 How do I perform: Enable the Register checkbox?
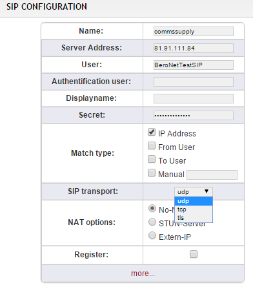coord(194,254)
